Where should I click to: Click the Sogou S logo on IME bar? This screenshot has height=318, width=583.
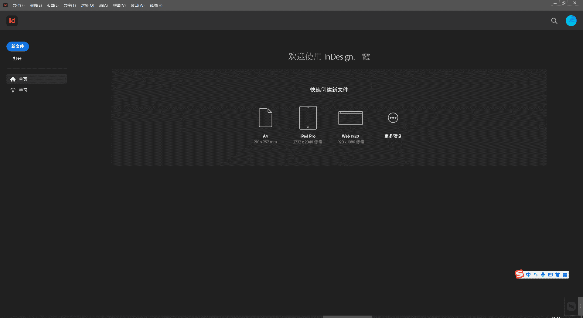tap(520, 274)
